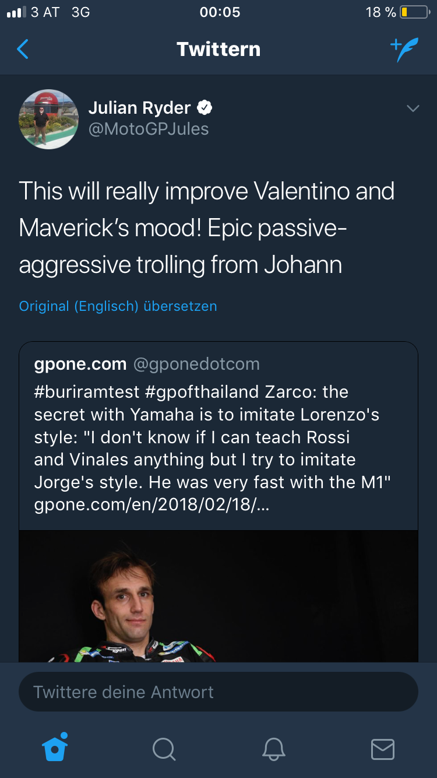
Task: Tap the gpone.com/en/2018/02/18 article link
Action: click(151, 505)
